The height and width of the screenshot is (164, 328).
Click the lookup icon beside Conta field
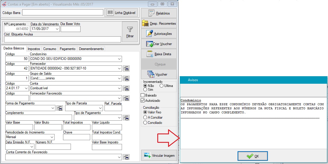coord(126,88)
